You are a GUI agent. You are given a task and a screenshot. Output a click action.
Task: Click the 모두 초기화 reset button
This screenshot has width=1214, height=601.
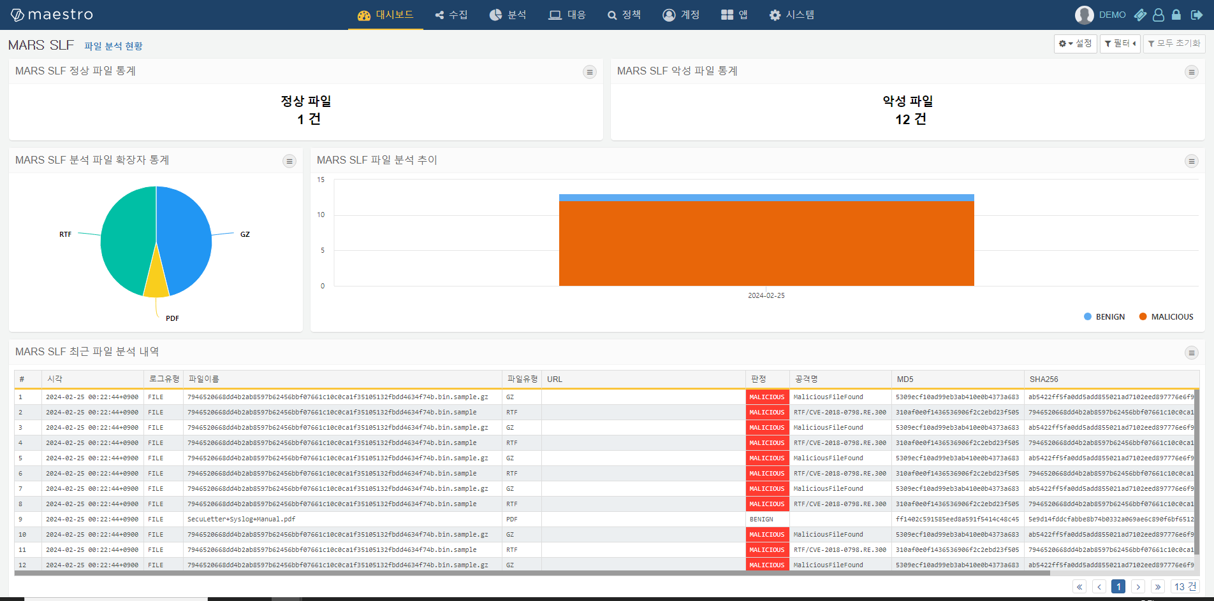(x=1174, y=43)
